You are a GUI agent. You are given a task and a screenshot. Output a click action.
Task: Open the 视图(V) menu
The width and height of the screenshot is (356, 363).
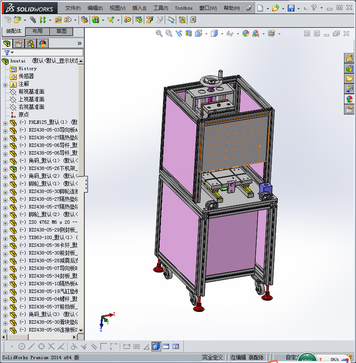click(x=117, y=8)
